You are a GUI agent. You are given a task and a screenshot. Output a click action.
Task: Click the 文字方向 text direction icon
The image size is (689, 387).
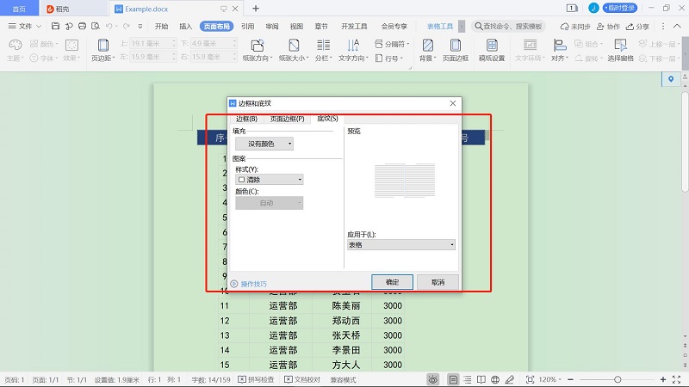[353, 45]
